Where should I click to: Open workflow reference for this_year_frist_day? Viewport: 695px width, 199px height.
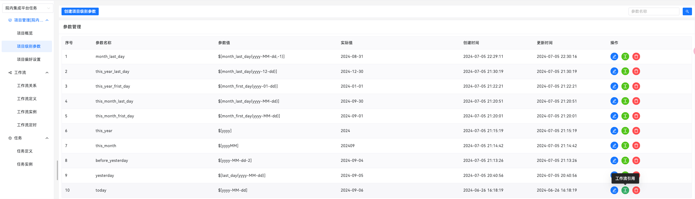point(625,86)
